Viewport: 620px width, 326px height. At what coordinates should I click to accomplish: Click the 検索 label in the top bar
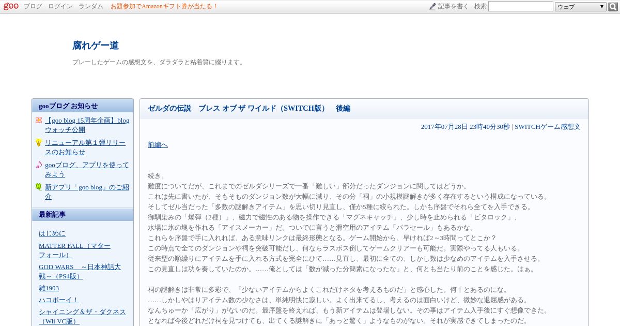(481, 6)
